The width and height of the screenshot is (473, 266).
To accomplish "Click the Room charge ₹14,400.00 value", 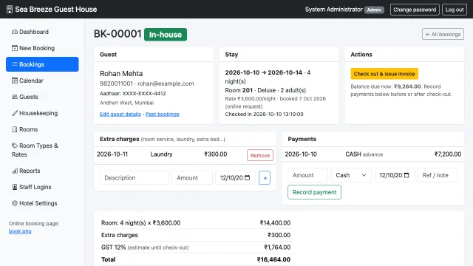I will click(275, 223).
